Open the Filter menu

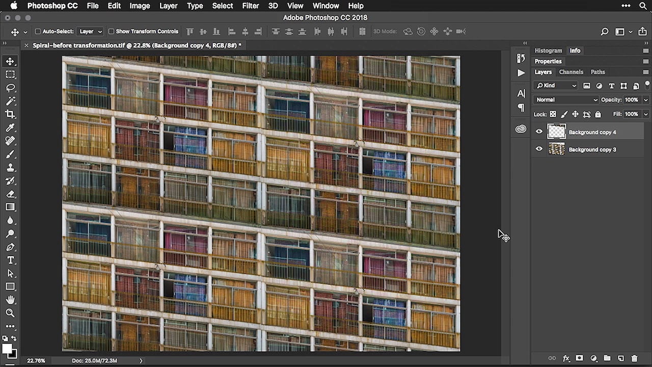251,6
